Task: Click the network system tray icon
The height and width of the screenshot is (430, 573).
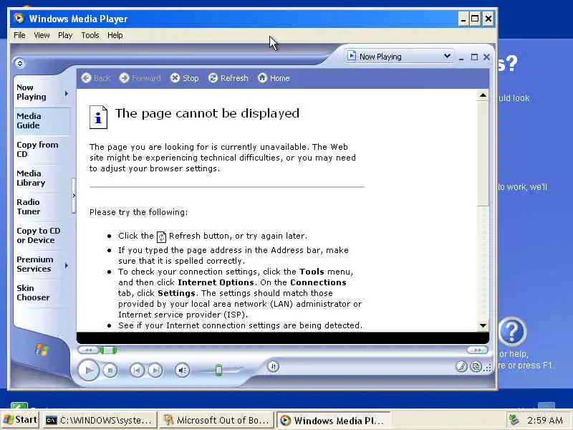Action: click(x=514, y=420)
